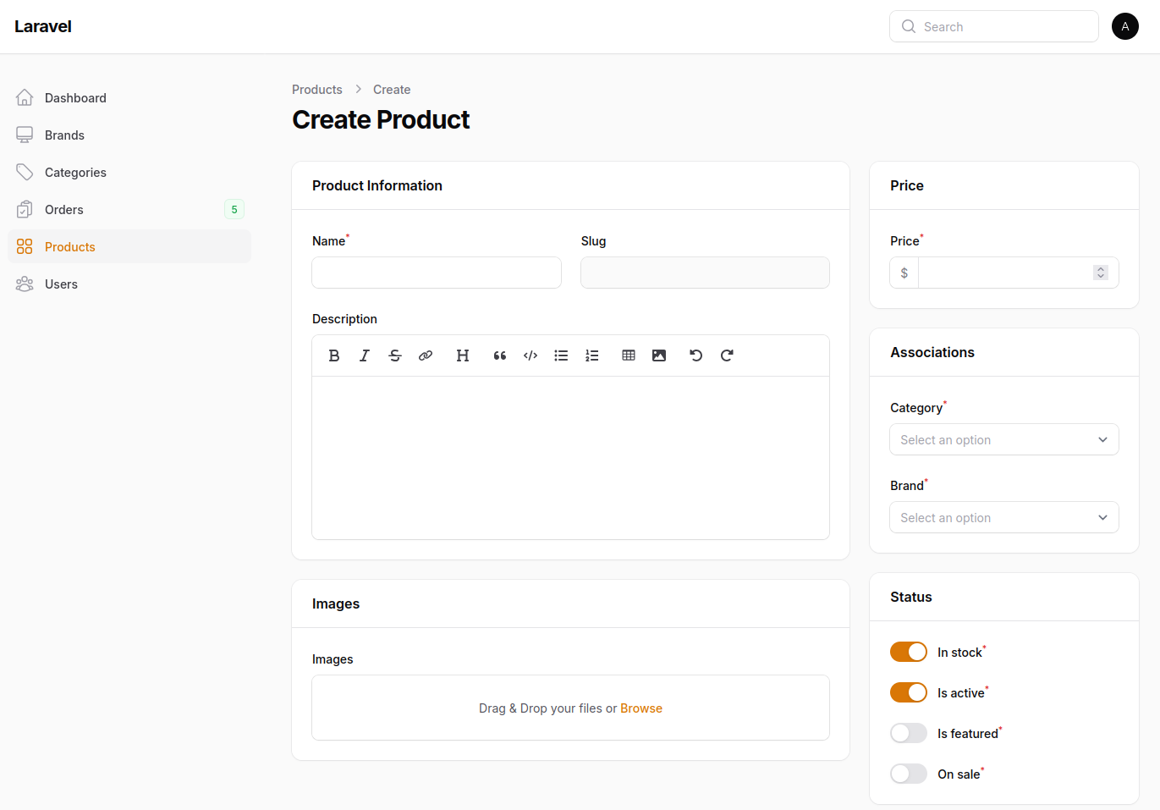Click the Browse link to upload images
1160x810 pixels.
[x=640, y=708]
